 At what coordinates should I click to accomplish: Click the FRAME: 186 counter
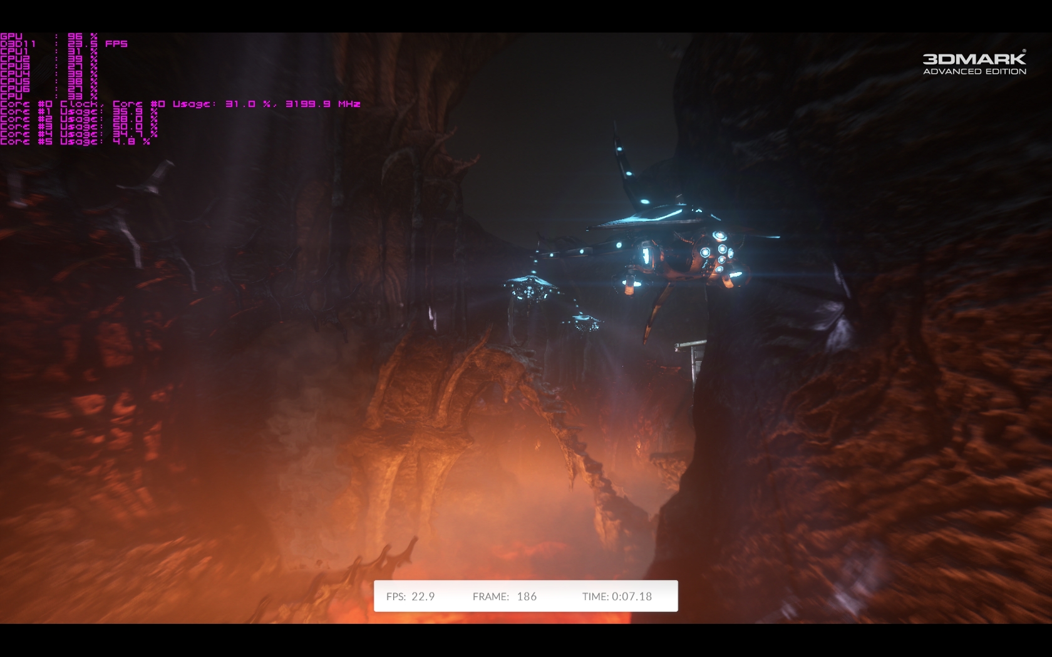[505, 596]
